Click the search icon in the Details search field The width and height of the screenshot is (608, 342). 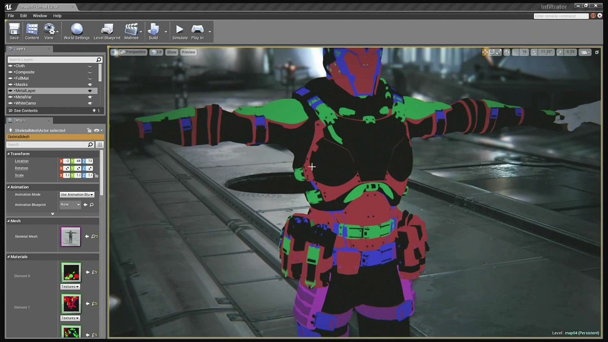90,144
